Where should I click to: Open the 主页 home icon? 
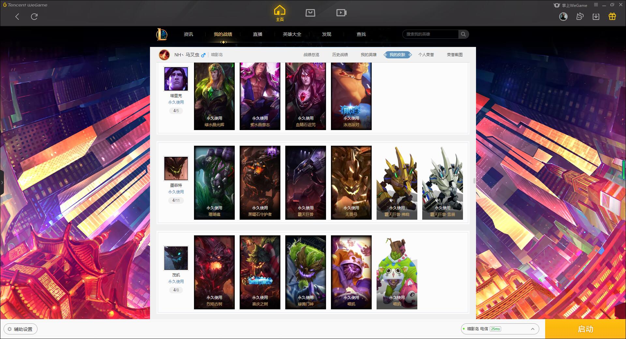coord(280,13)
